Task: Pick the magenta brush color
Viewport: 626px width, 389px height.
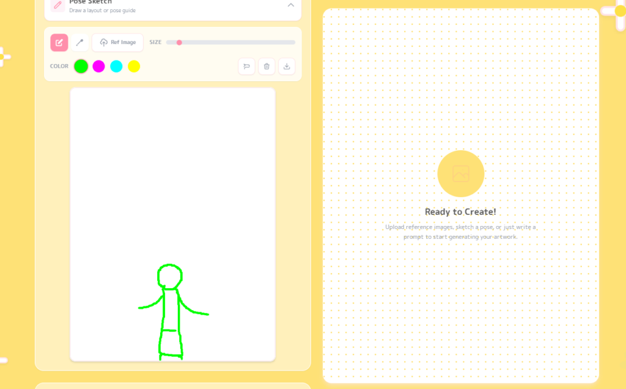Action: pos(98,67)
